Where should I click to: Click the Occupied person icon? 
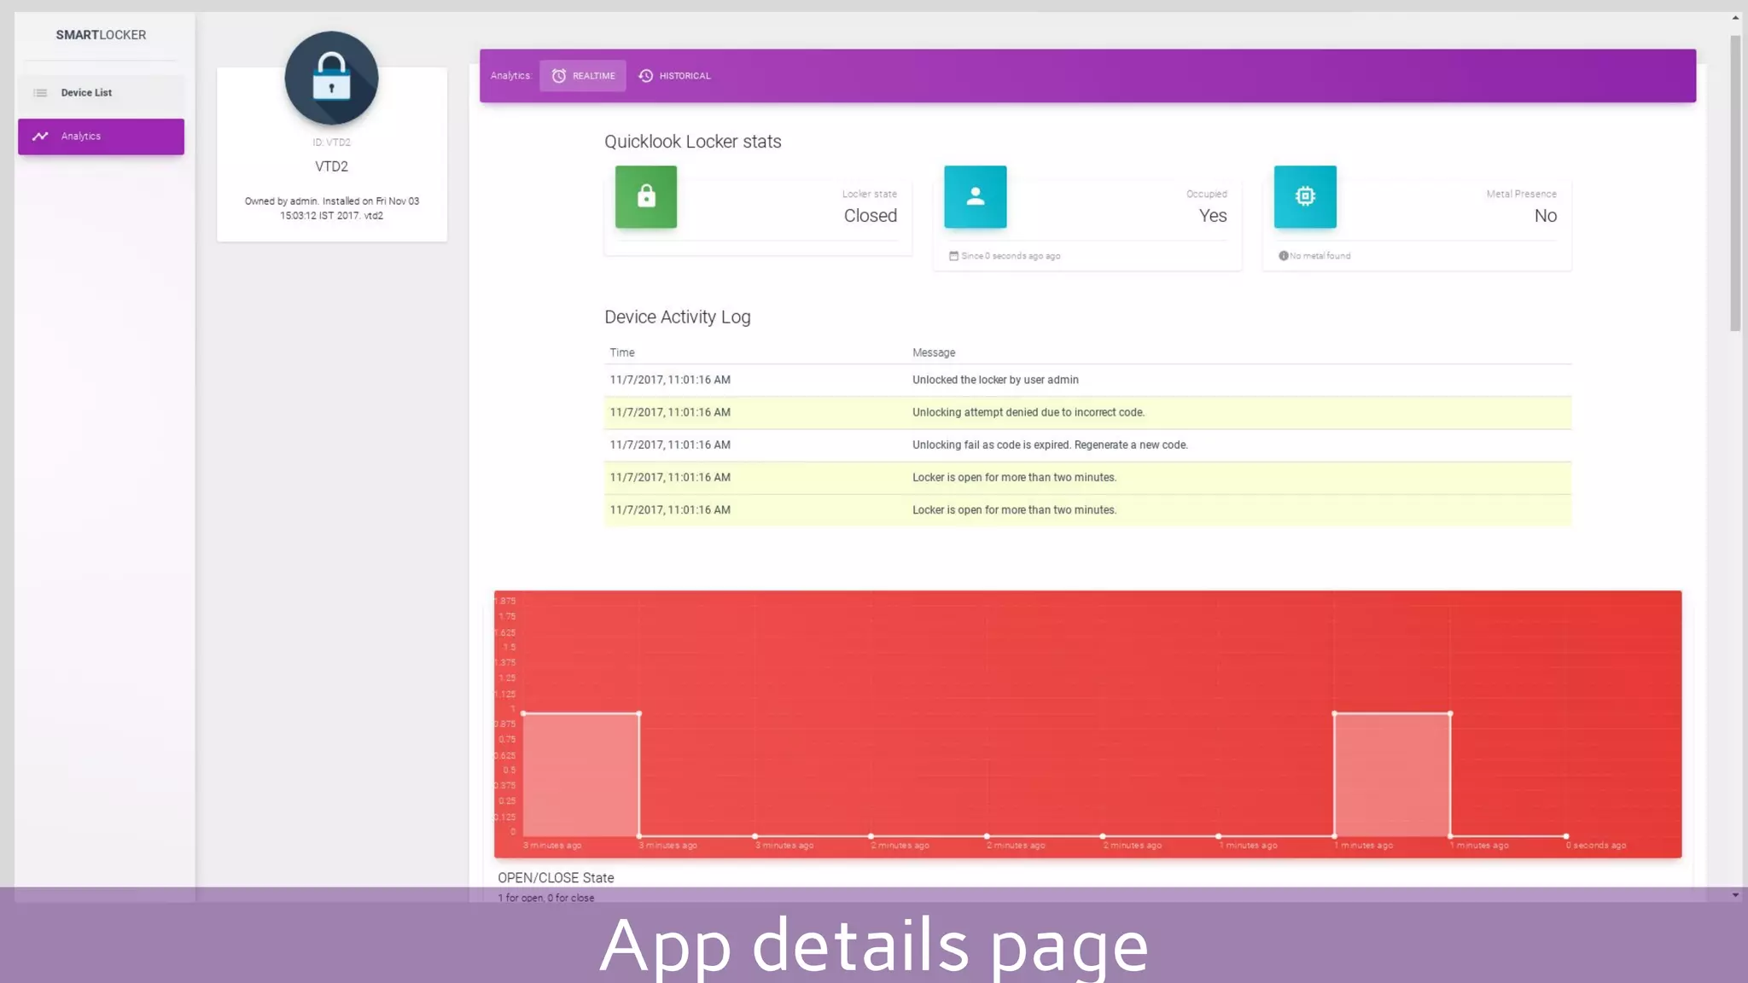click(x=976, y=197)
